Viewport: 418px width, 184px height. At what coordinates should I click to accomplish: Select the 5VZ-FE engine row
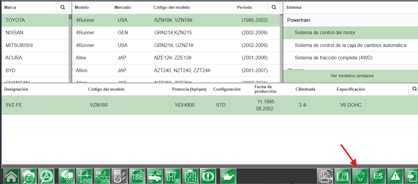coord(204,105)
